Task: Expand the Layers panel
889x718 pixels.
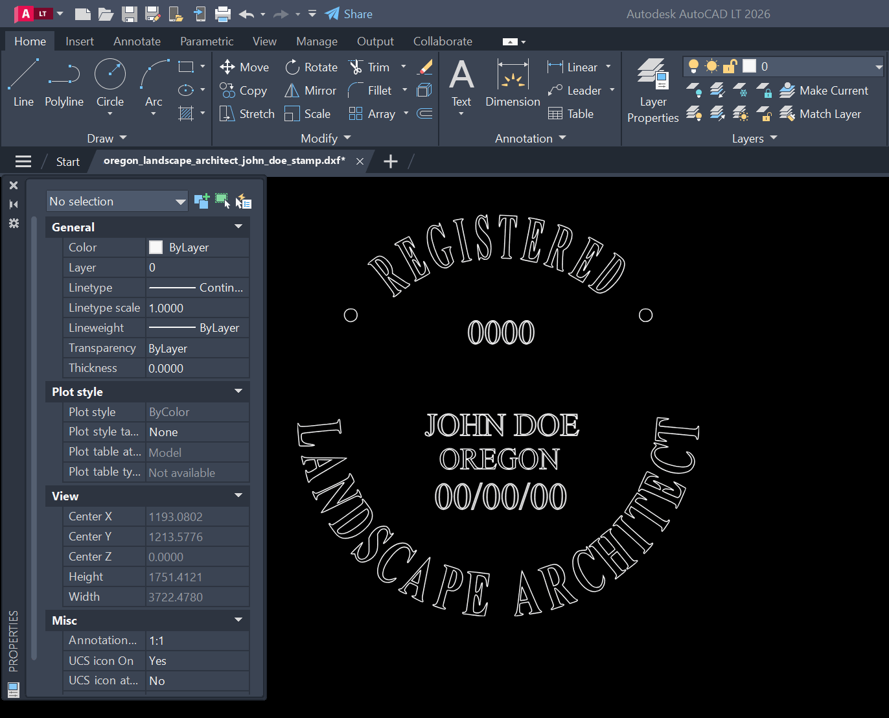Action: point(755,139)
